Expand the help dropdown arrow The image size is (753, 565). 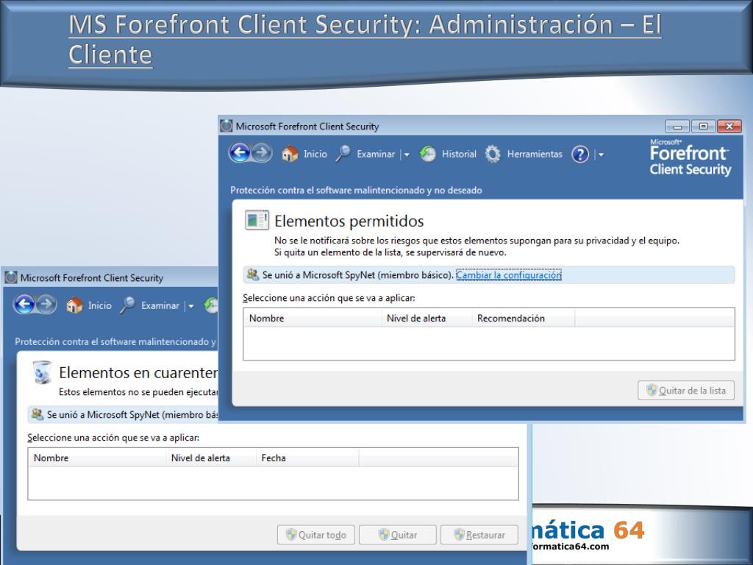pyautogui.click(x=601, y=154)
